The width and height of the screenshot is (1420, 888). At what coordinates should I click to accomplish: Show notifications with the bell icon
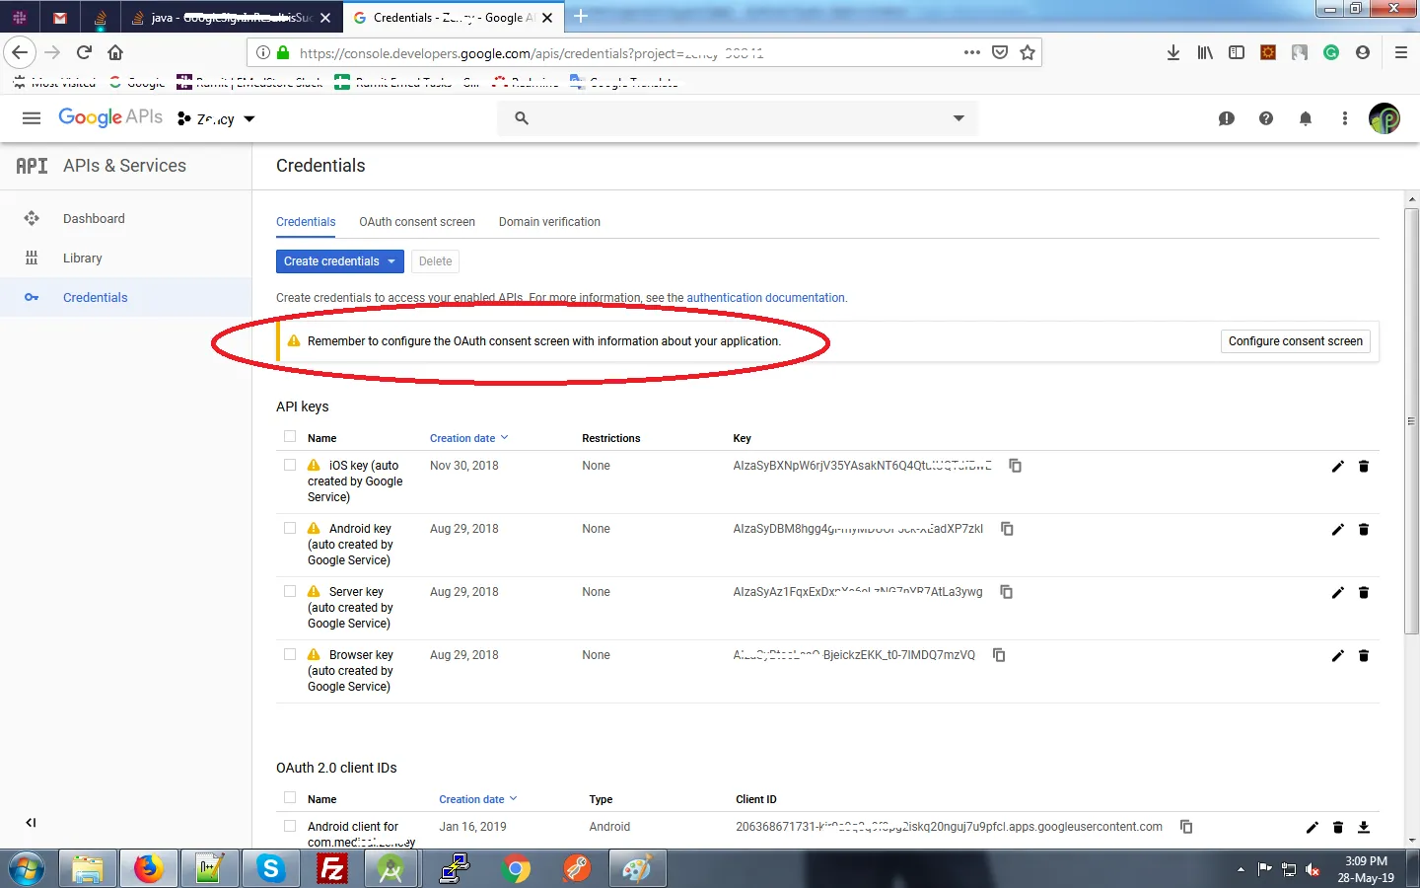coord(1306,118)
